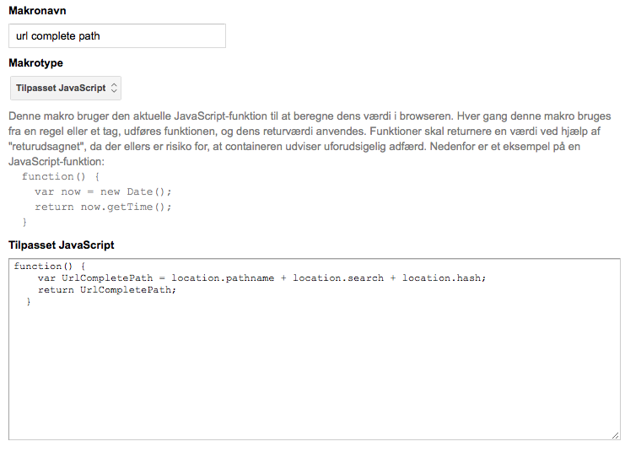Click the example line 'return now.getTime();'
The height and width of the screenshot is (452, 625).
pyautogui.click(x=103, y=207)
